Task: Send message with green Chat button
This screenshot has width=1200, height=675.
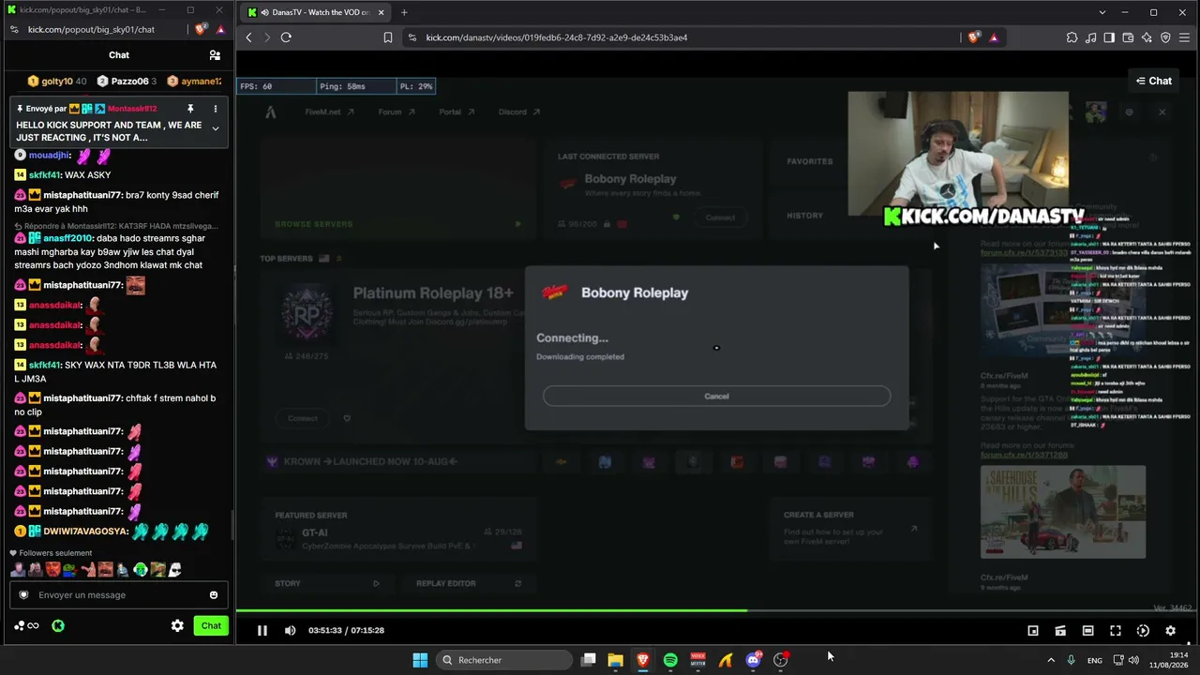Action: point(211,626)
